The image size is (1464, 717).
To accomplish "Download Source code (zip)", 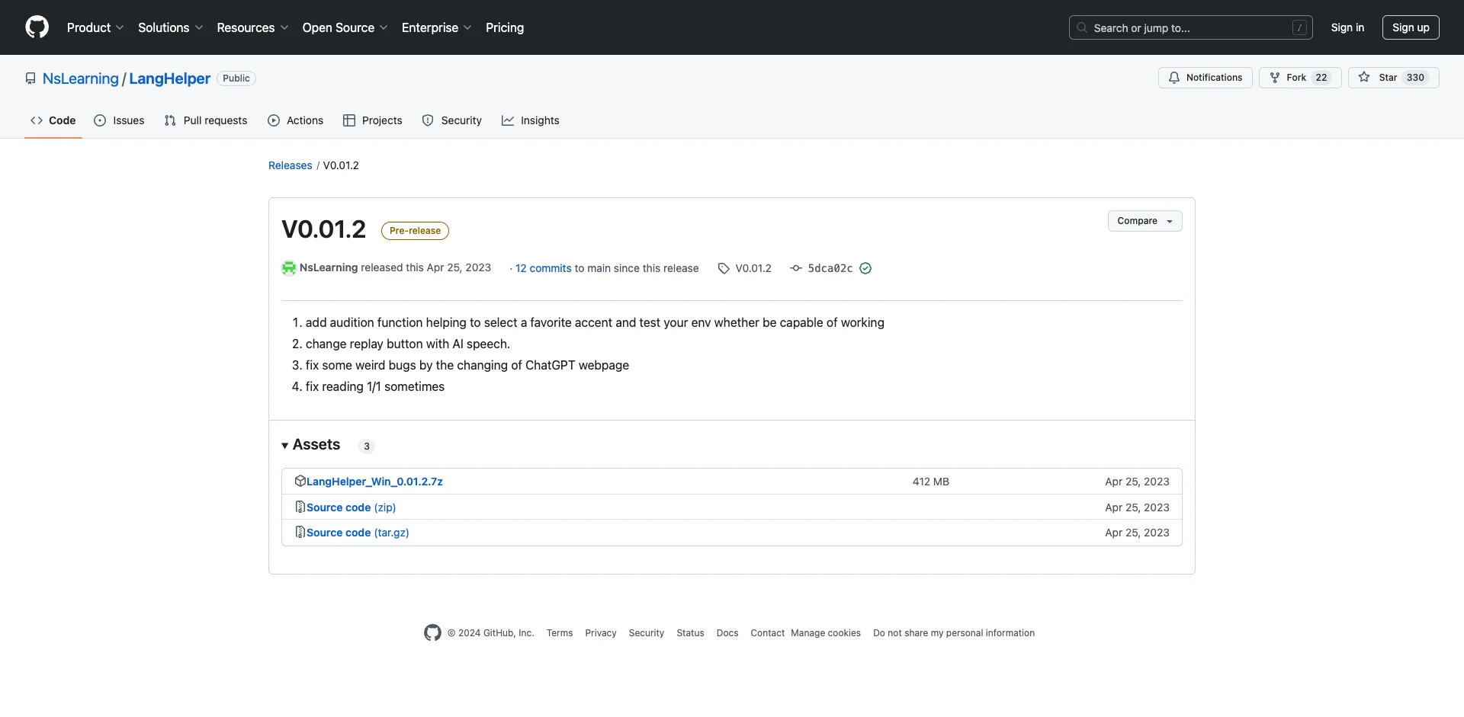I will pos(352,507).
